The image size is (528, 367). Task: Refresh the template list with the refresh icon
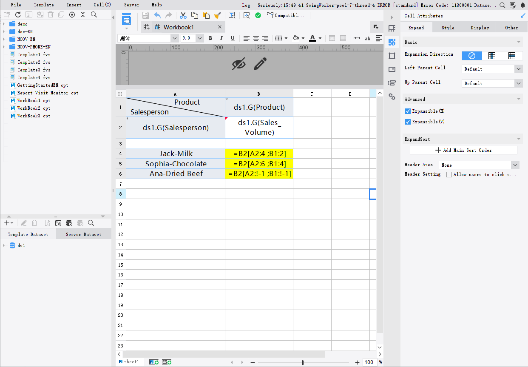coord(17,14)
